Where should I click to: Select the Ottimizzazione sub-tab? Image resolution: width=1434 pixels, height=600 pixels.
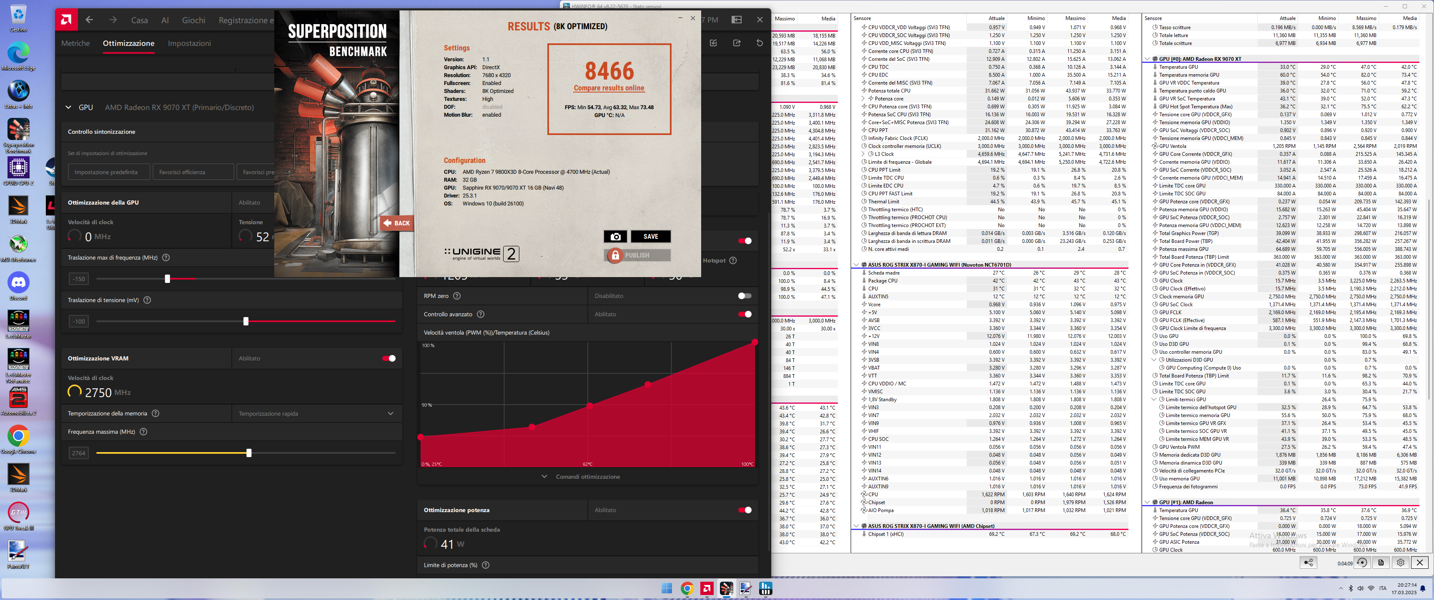point(128,43)
